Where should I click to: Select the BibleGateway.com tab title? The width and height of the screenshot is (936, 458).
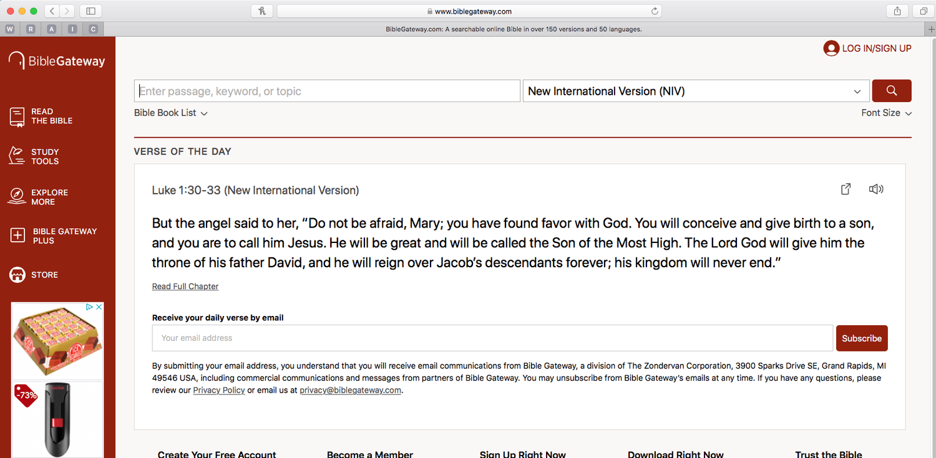(514, 29)
